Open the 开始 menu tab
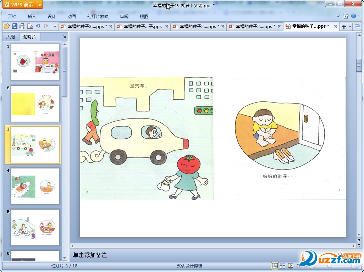Screen dimensions: 364x272 click(x=12, y=16)
